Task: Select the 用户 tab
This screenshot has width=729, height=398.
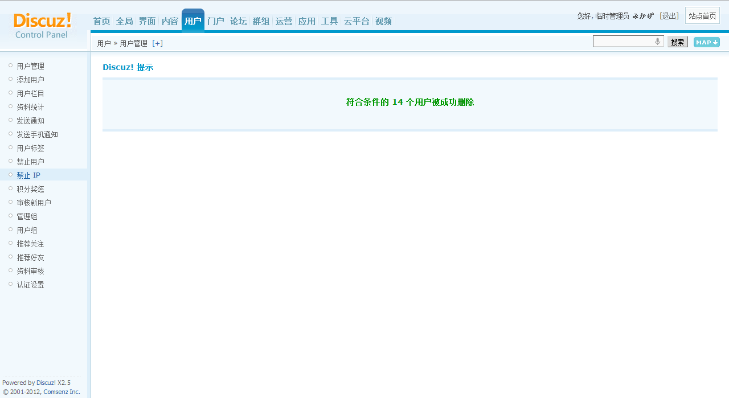Action: coord(193,21)
